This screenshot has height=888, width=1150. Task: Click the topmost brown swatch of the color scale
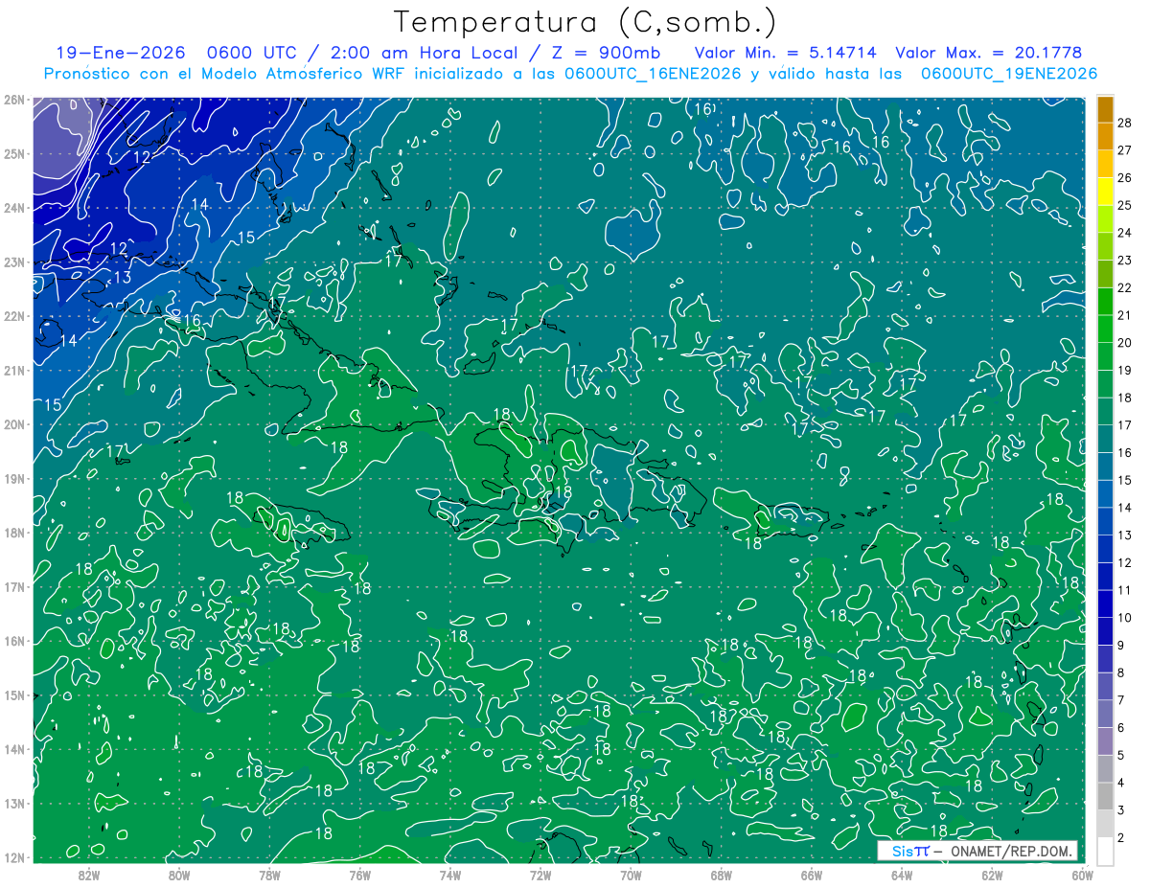[x=1105, y=110]
